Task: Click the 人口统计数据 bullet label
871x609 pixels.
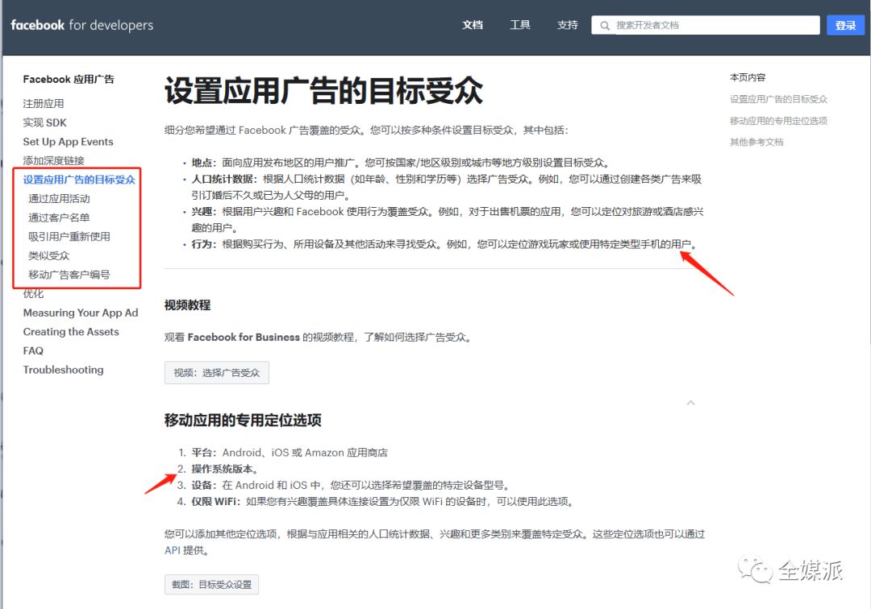Action: (223, 179)
